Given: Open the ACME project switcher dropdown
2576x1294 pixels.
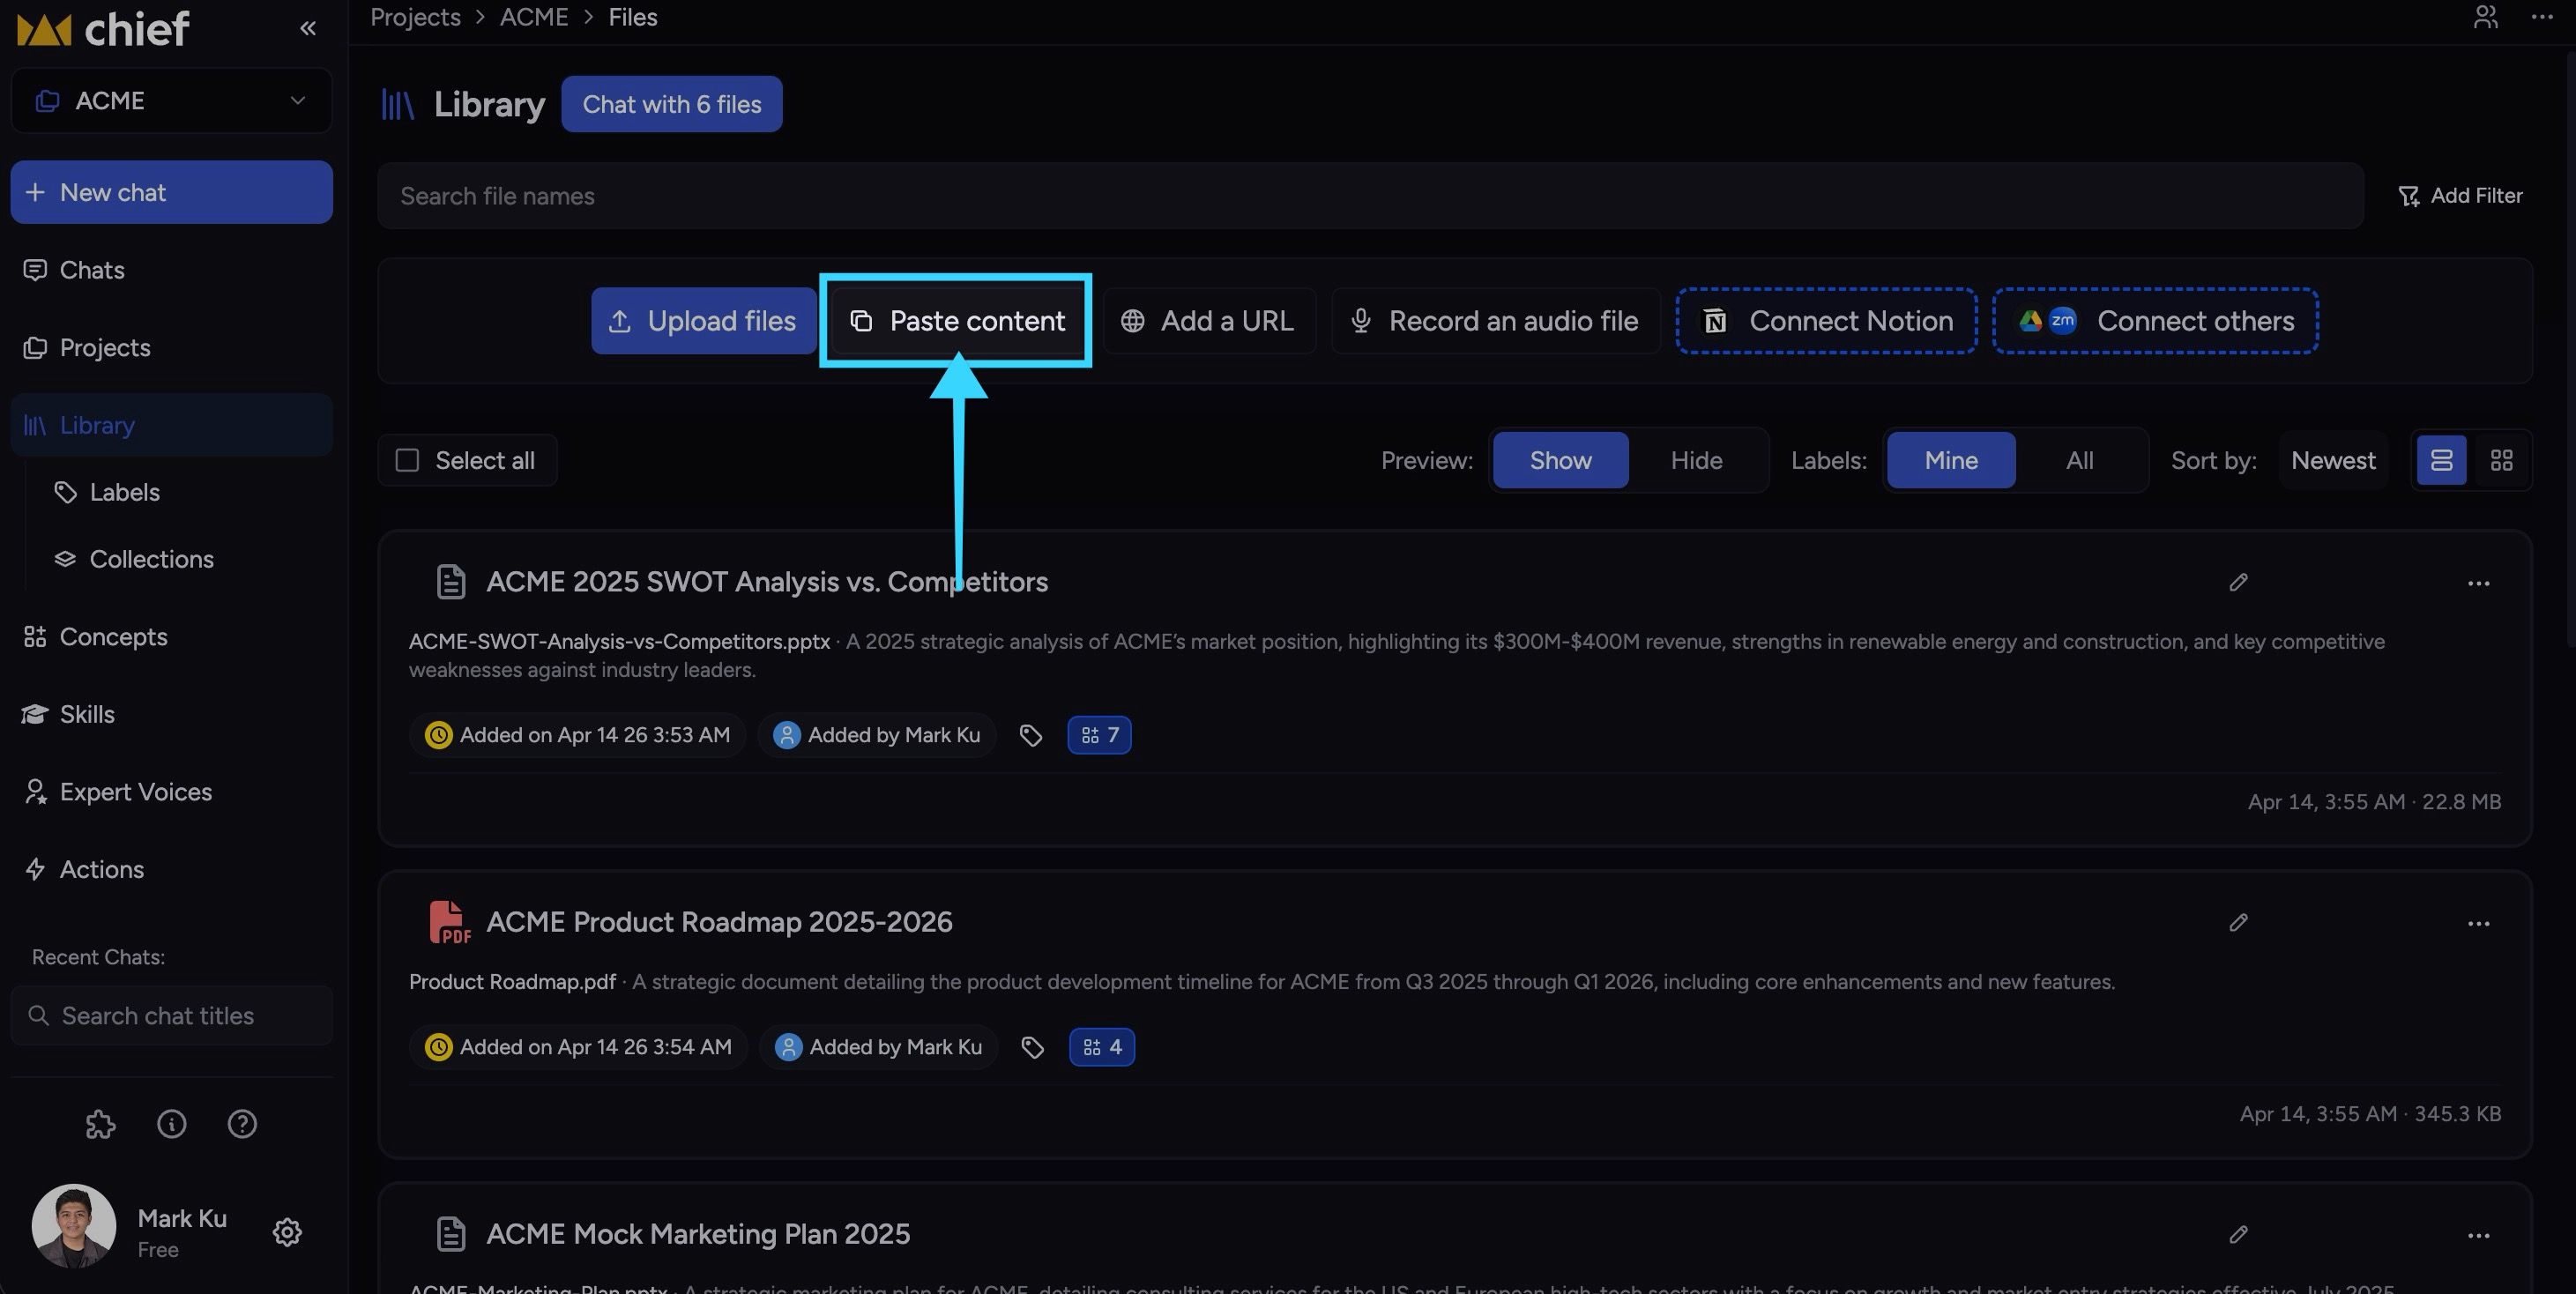Looking at the screenshot, I should pos(171,100).
